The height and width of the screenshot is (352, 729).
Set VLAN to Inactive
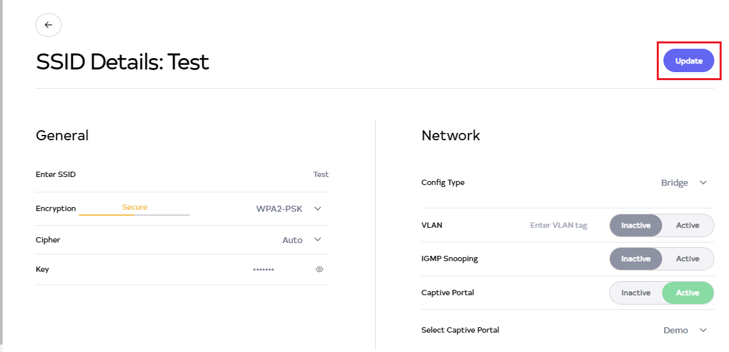pos(635,225)
